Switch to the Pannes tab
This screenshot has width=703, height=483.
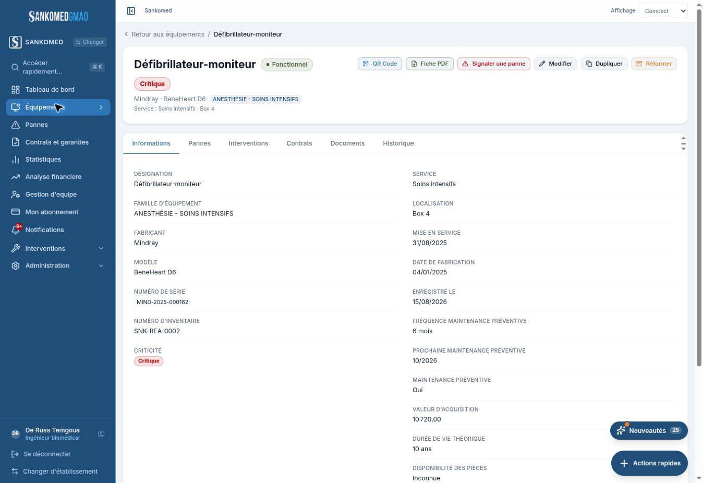coord(199,143)
